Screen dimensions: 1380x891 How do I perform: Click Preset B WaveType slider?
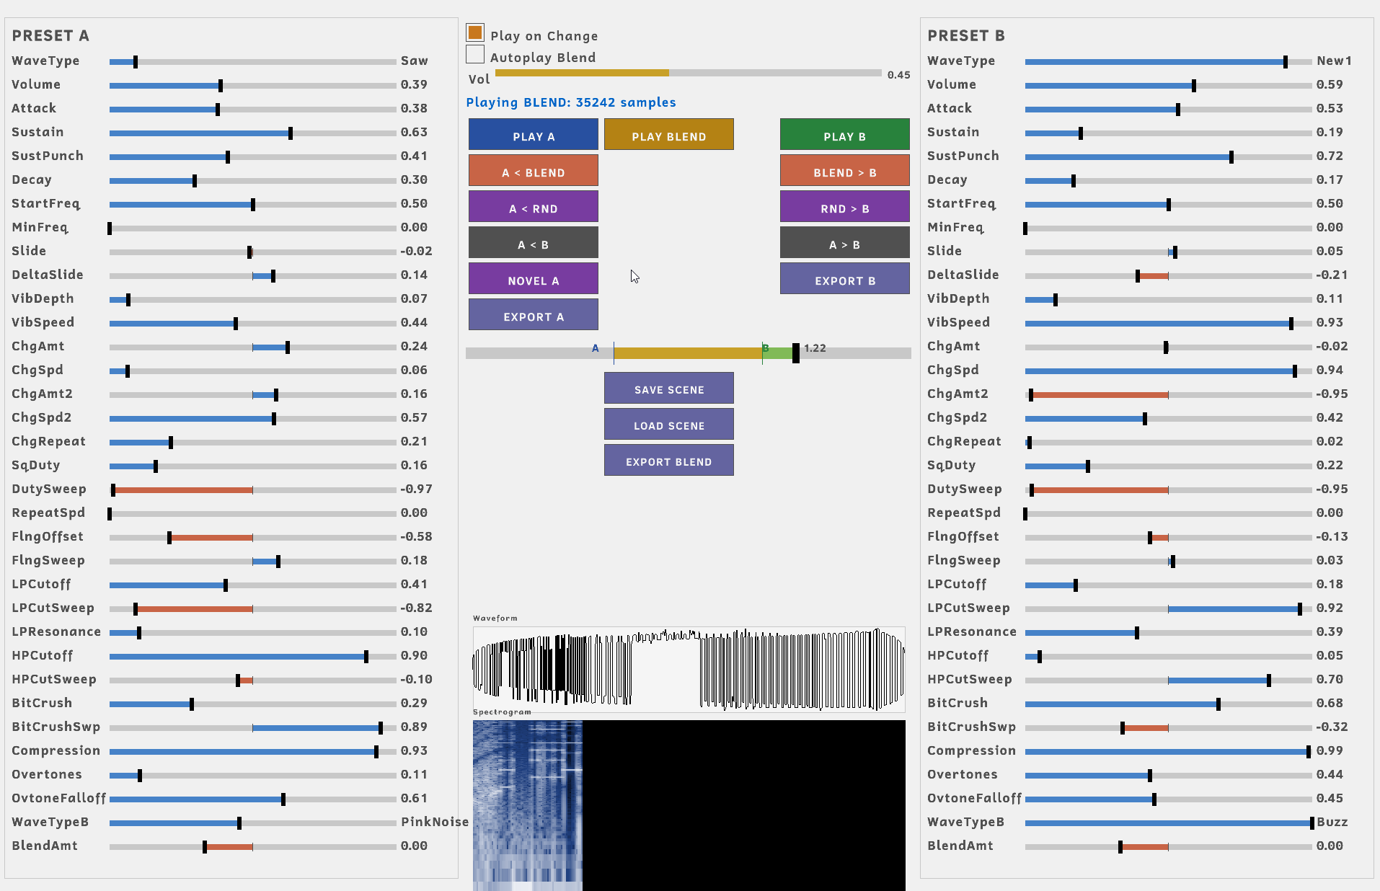[1169, 62]
